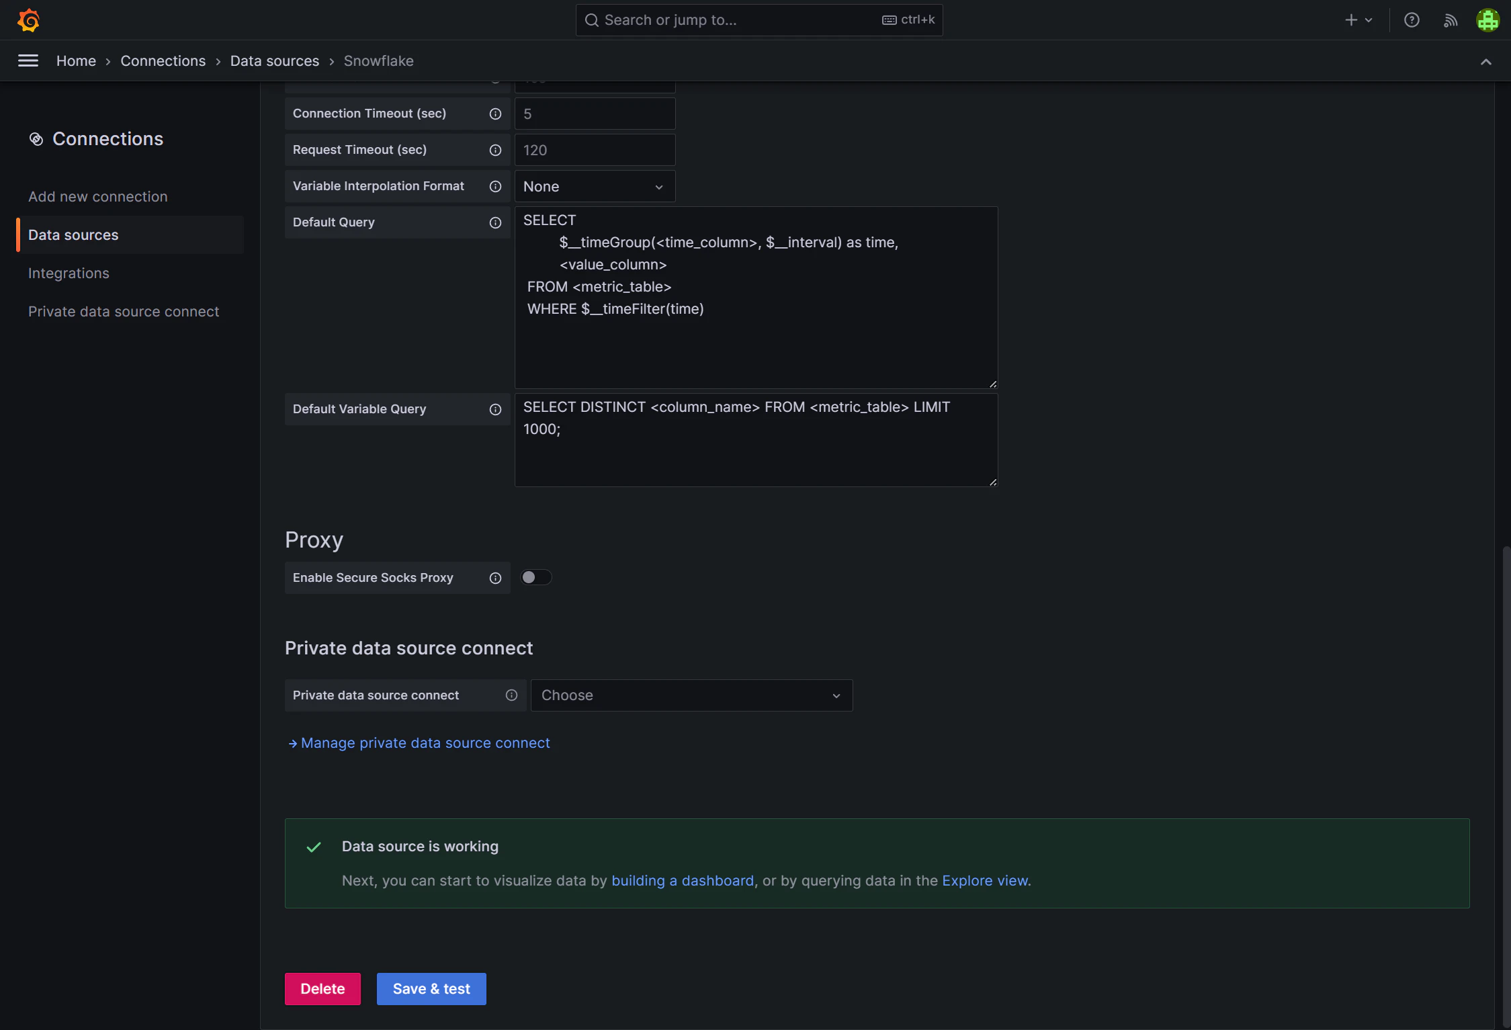The image size is (1511, 1030).
Task: Open Private data source connect sidebar item
Action: [x=124, y=311]
